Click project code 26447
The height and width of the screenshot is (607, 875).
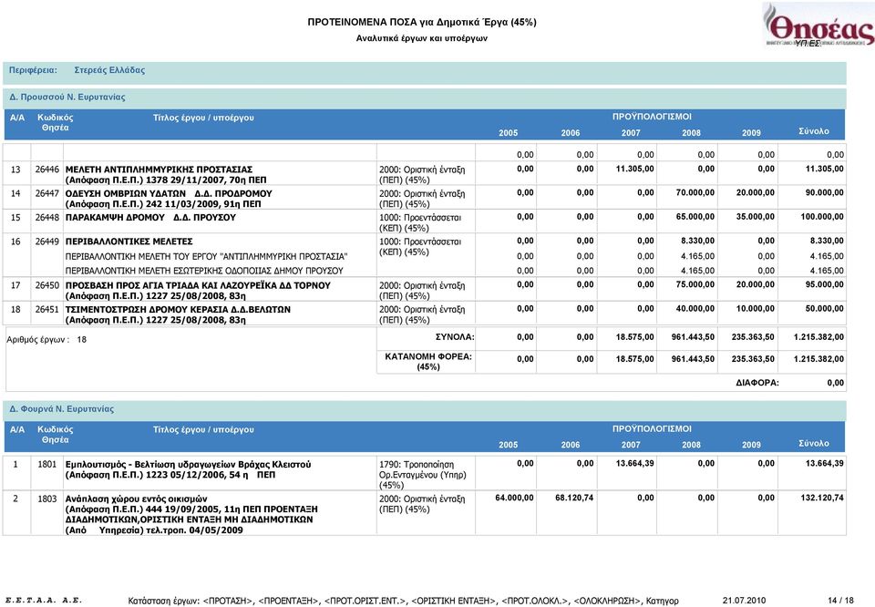click(x=46, y=193)
